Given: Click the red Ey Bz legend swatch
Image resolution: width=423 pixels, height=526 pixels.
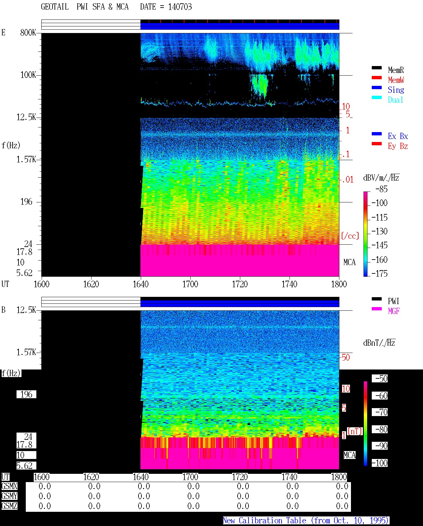Looking at the screenshot, I should 377,144.
